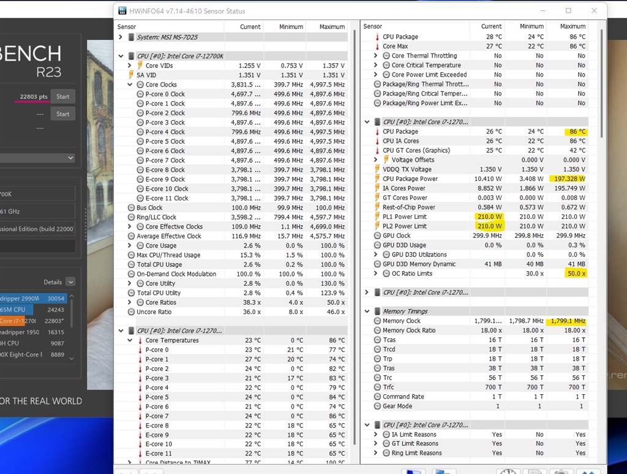Expand Core Power Limit Exceeded row

pyautogui.click(x=375, y=74)
